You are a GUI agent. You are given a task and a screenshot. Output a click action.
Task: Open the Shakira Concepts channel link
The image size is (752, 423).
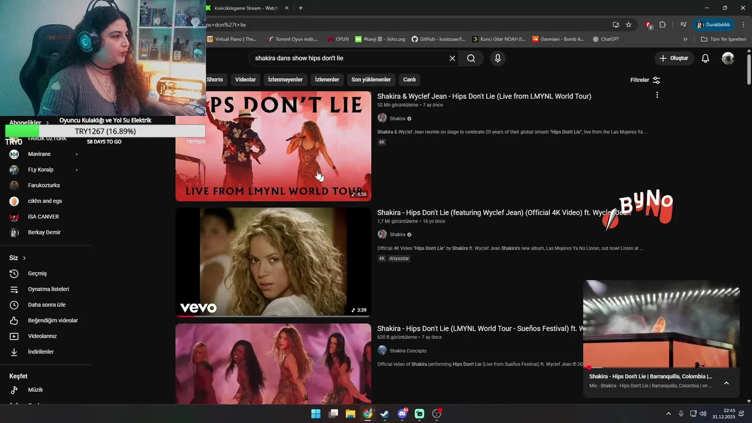(408, 351)
